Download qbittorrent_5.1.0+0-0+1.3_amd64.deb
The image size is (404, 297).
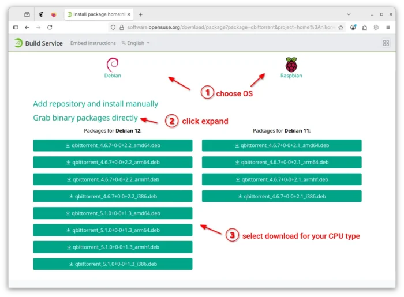tap(113, 213)
